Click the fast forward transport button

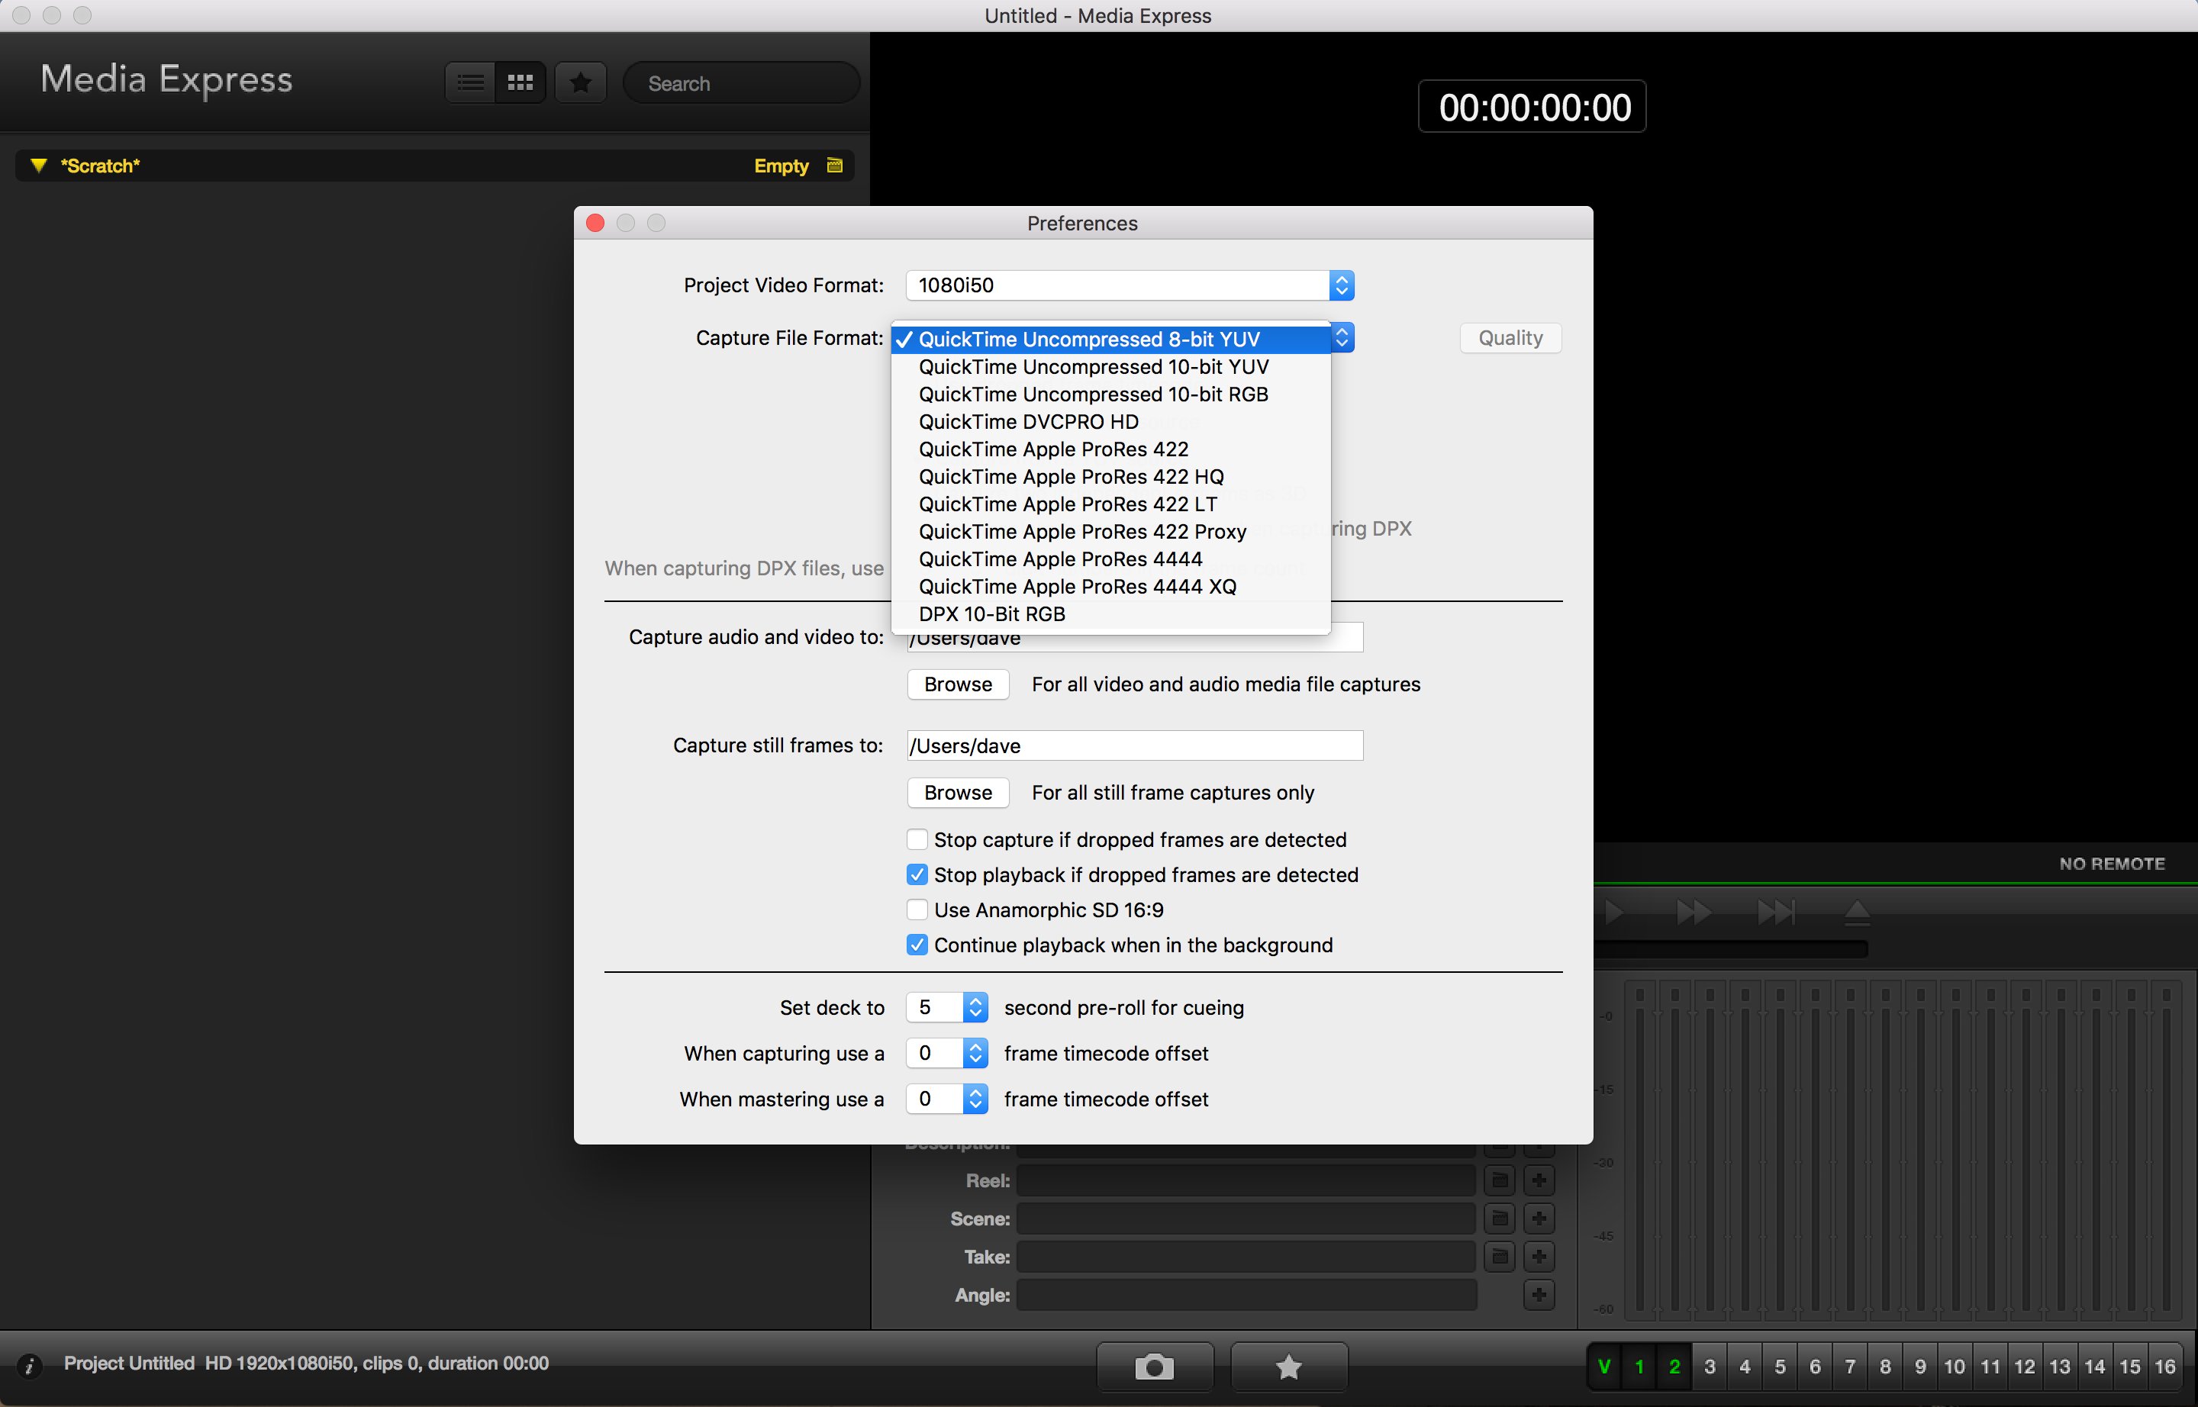pyautogui.click(x=1694, y=912)
